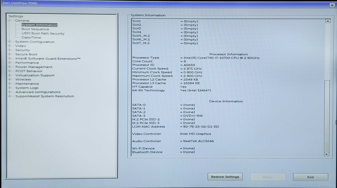Select the Secure Boot label
Screen dimensions: 337x188
(26, 54)
